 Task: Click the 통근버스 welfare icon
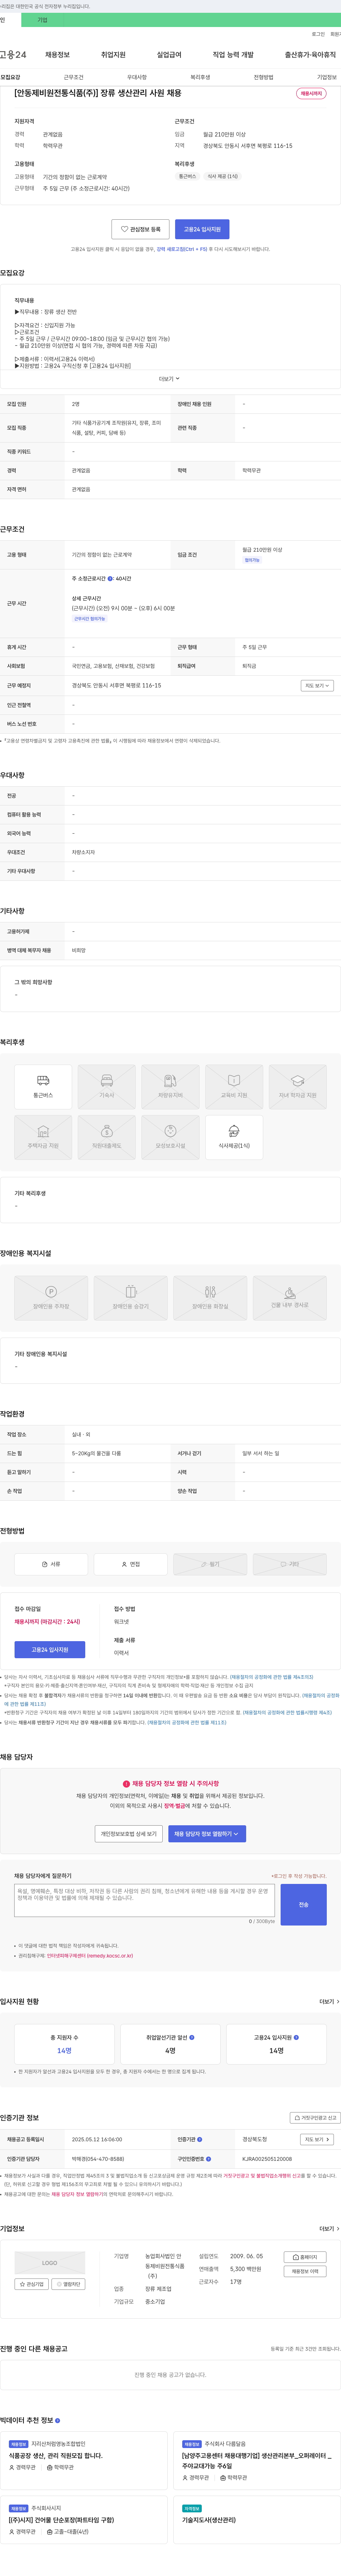(43, 1087)
